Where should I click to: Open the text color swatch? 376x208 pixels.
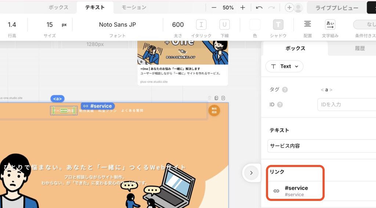[255, 25]
